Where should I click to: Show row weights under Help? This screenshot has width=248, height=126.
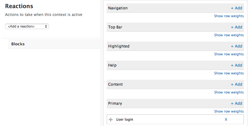(229, 73)
